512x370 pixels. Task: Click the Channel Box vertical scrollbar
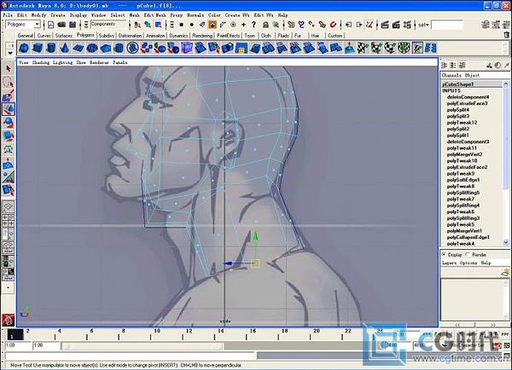coord(506,163)
